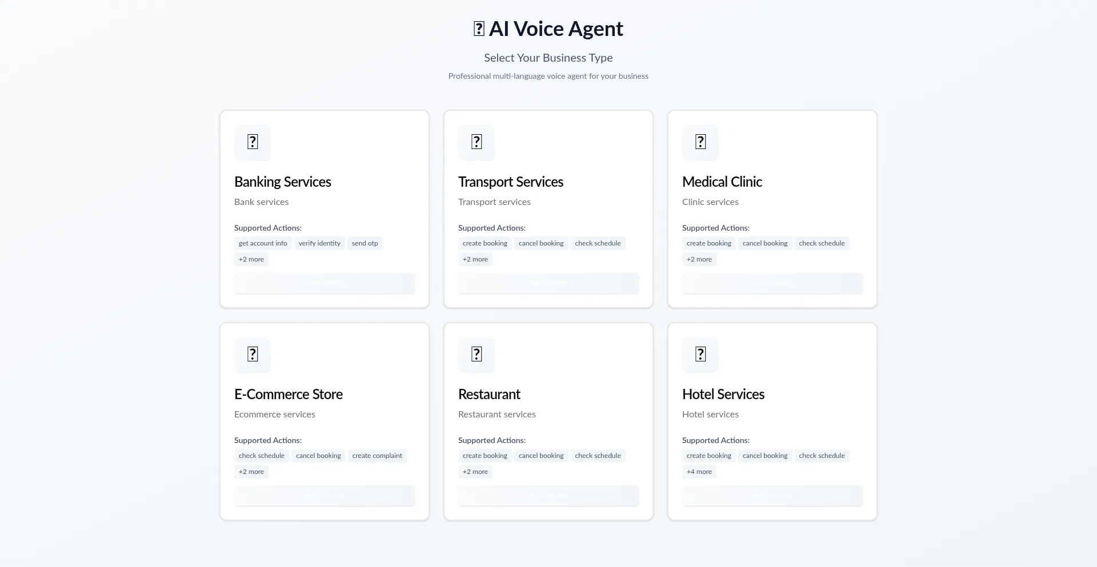Click "get account info" action tag
The height and width of the screenshot is (567, 1097).
pos(263,243)
